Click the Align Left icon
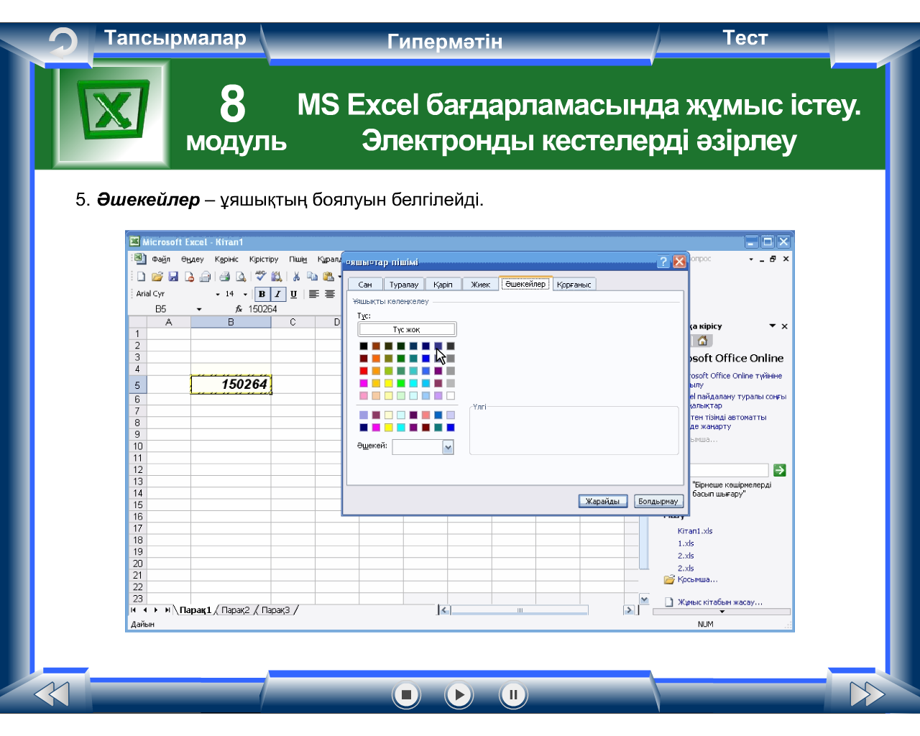 coord(314,294)
